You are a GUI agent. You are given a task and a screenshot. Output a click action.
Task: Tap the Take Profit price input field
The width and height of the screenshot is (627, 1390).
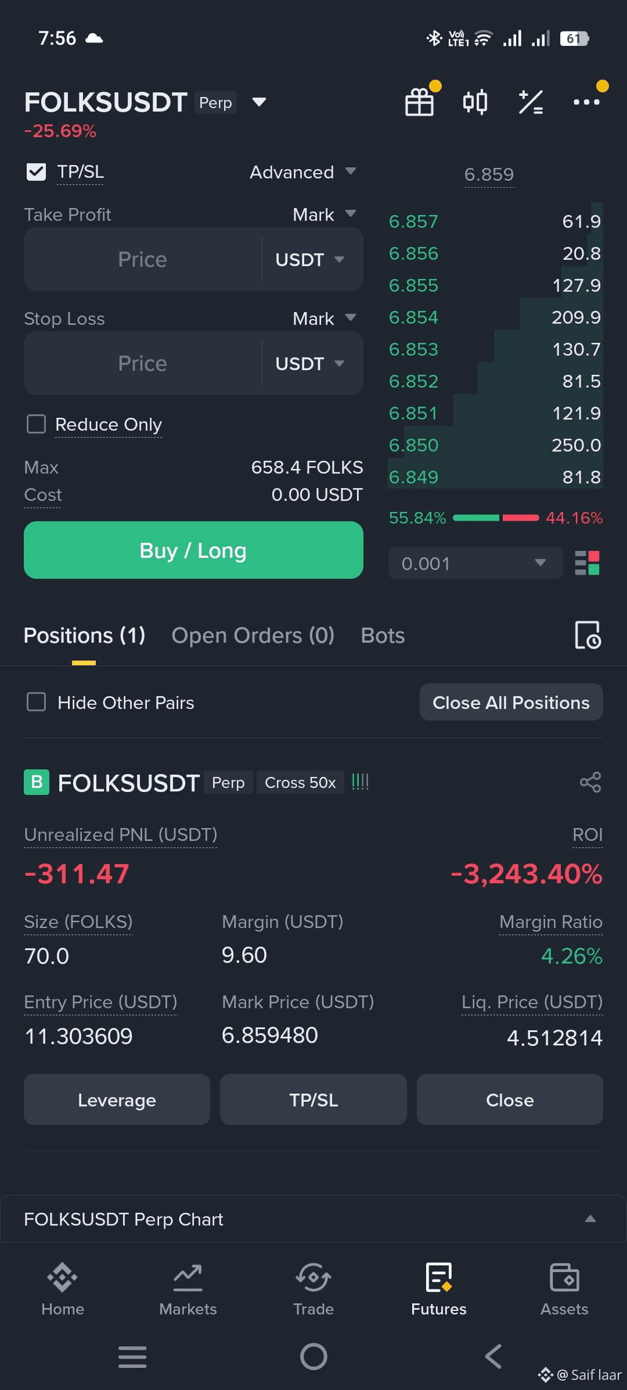[x=143, y=259]
